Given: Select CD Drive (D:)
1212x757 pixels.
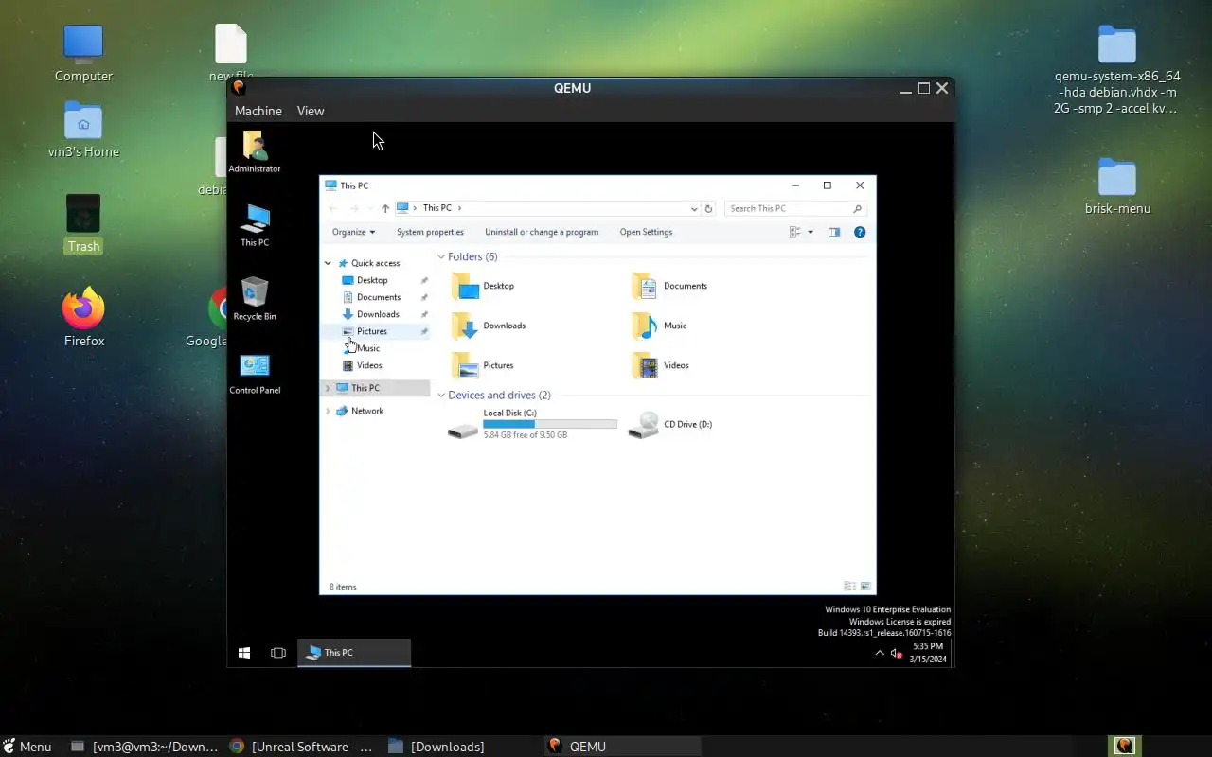Looking at the screenshot, I should click(x=670, y=424).
